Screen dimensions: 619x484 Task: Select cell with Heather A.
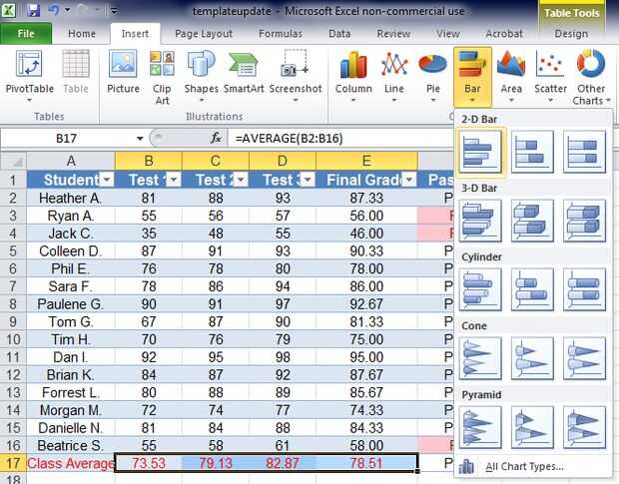[71, 198]
